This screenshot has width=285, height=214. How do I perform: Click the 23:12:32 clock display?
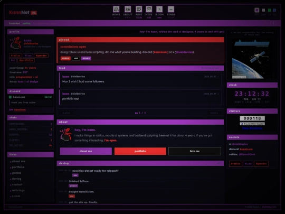(252, 94)
